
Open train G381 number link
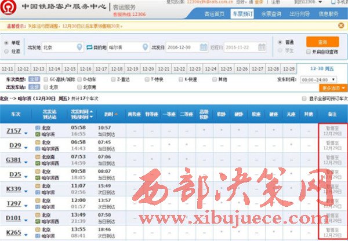click(x=13, y=160)
